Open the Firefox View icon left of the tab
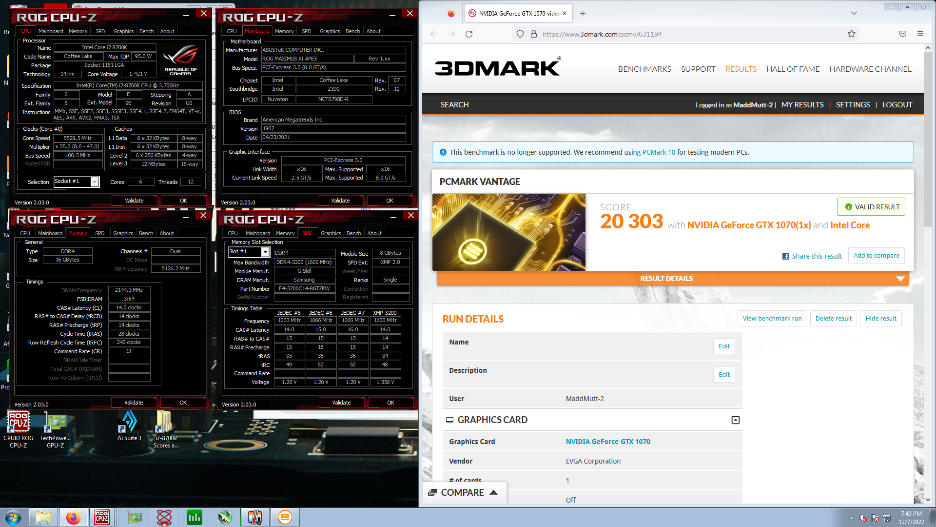Viewport: 936px width, 527px height. tap(451, 13)
